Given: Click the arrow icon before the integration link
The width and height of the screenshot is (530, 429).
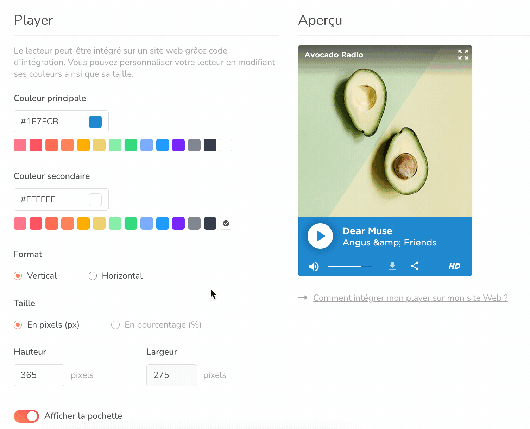Looking at the screenshot, I should pos(303,298).
